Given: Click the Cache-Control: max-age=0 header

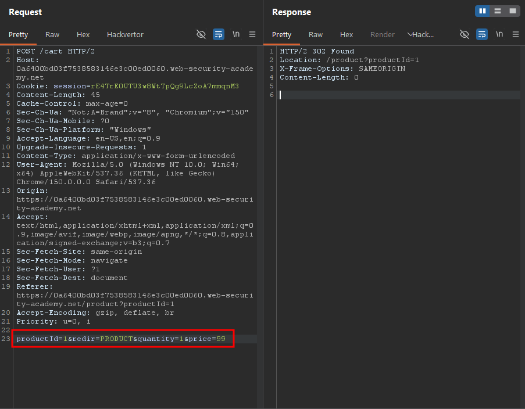Looking at the screenshot, I should (x=72, y=103).
